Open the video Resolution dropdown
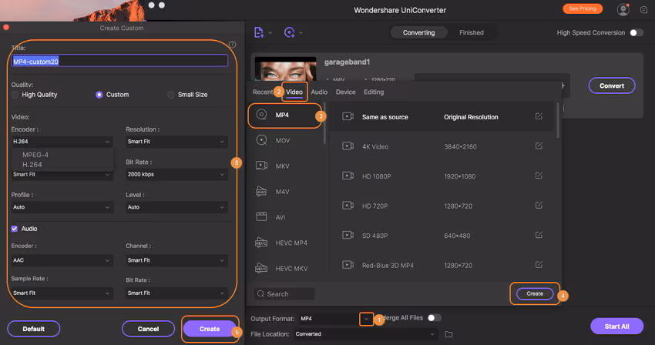Screen dimensions: 655x345 176,142
